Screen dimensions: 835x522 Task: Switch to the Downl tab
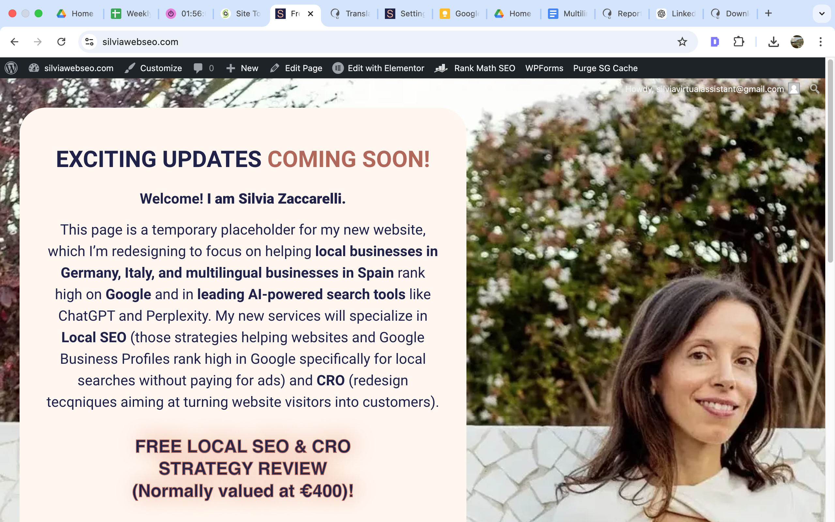click(x=731, y=13)
